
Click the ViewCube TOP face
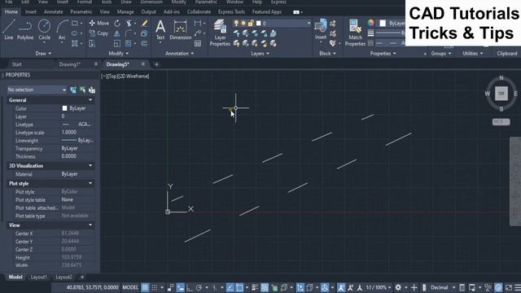click(x=501, y=94)
